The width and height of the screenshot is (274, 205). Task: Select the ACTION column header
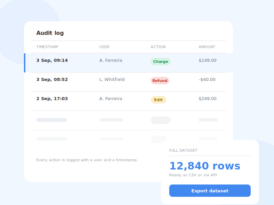158,47
